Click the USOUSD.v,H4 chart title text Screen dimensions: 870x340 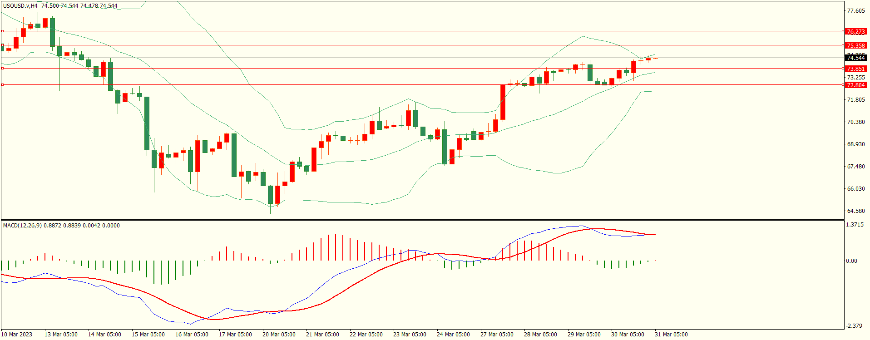tap(20, 6)
